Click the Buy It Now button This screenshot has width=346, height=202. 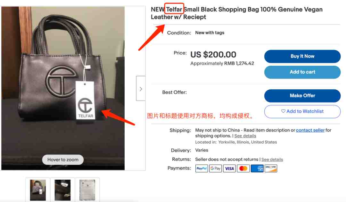point(302,56)
